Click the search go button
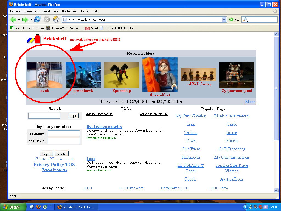The width and height of the screenshot is (281, 211). point(74,116)
